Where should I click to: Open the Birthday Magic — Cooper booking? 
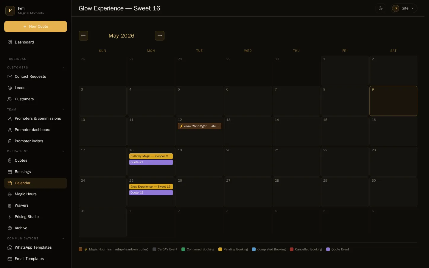point(151,156)
